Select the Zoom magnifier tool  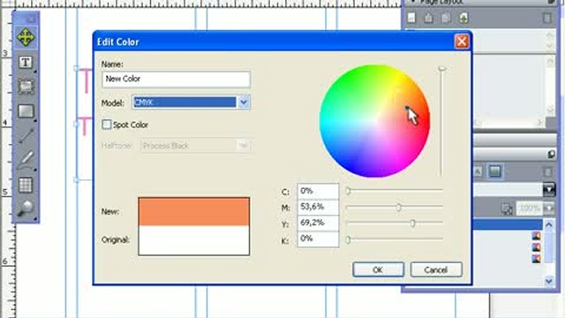pos(26,208)
